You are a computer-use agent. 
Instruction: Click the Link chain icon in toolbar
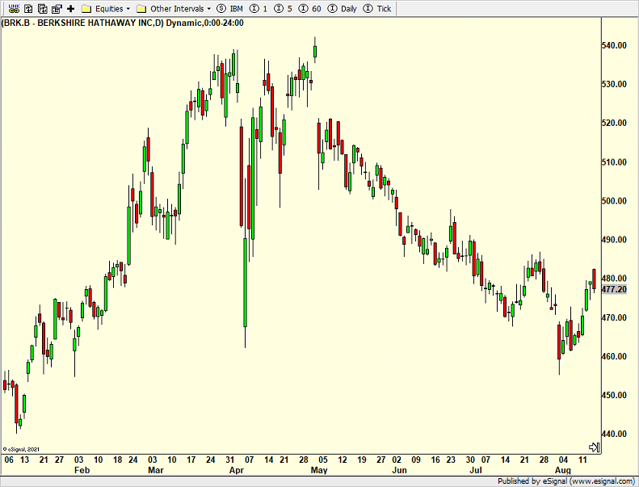point(14,8)
